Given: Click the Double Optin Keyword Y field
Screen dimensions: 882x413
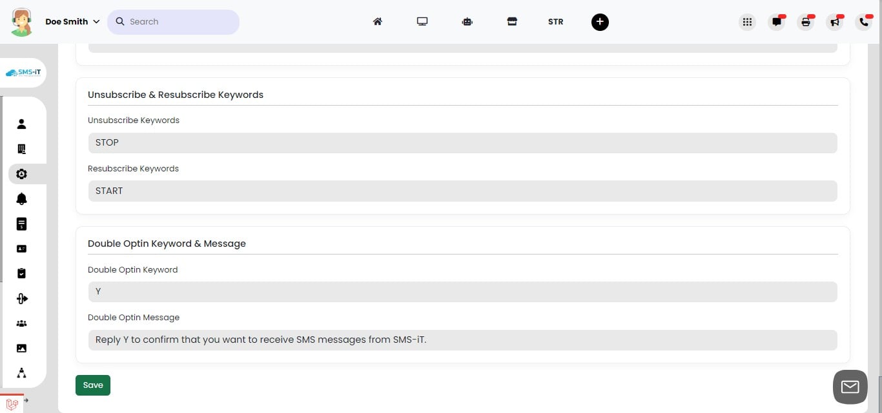Looking at the screenshot, I should [x=462, y=291].
